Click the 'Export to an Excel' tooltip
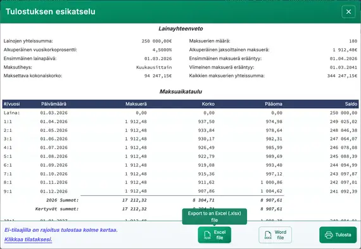Image resolution: width=361 pixels, height=249 pixels. pos(214,217)
